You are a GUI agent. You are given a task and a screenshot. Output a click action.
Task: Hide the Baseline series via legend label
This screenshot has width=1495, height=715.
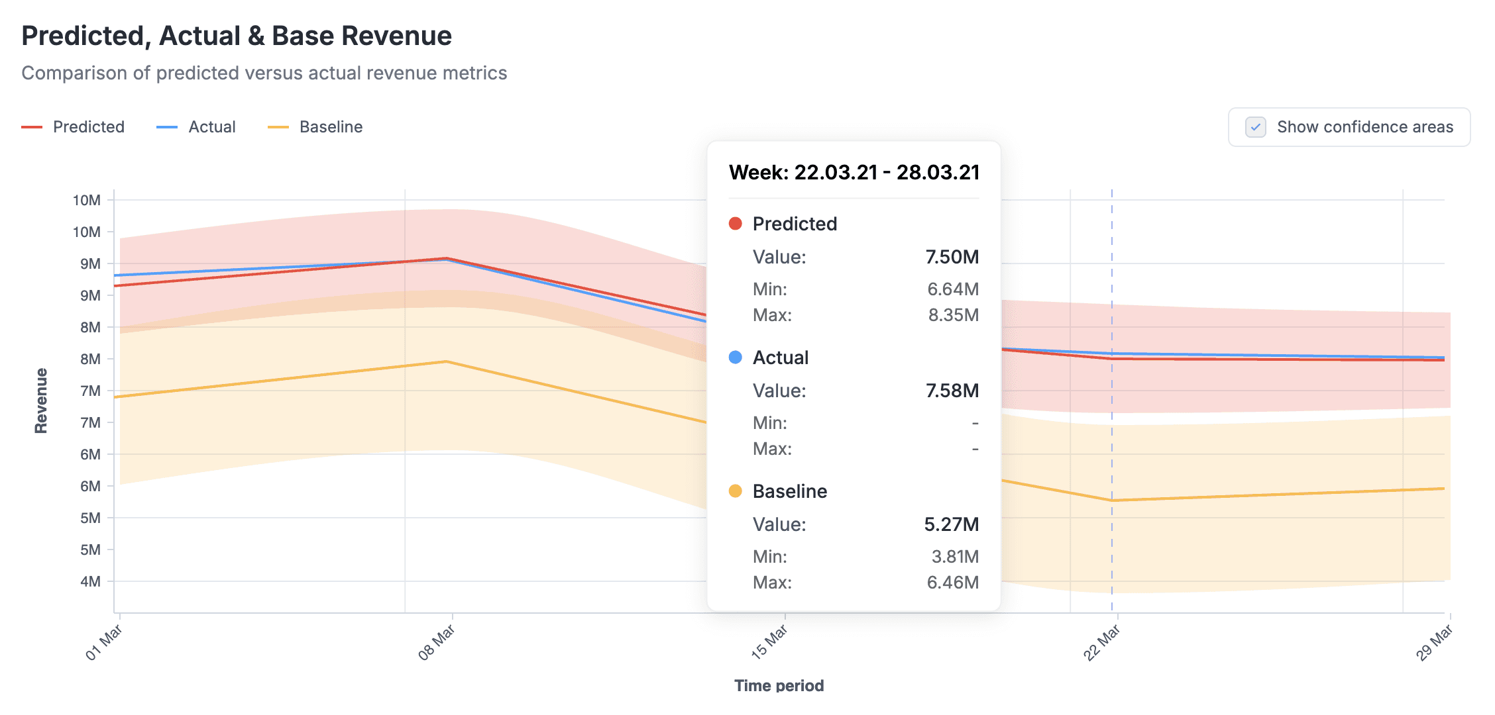point(331,127)
